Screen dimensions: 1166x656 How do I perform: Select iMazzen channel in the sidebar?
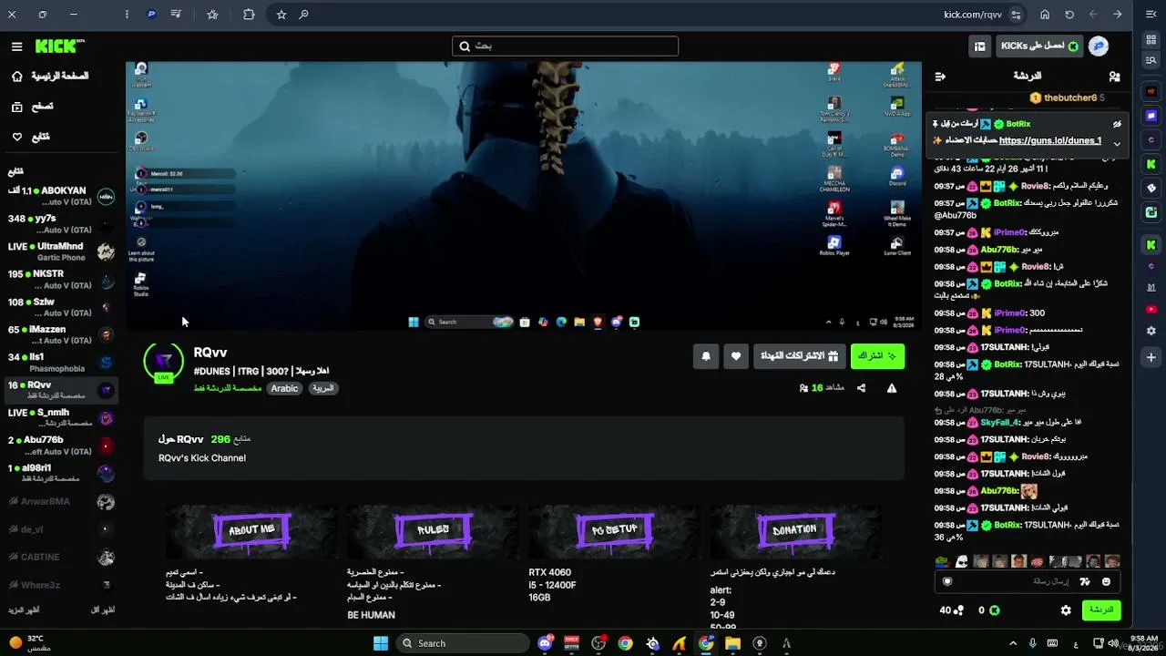pyautogui.click(x=61, y=334)
